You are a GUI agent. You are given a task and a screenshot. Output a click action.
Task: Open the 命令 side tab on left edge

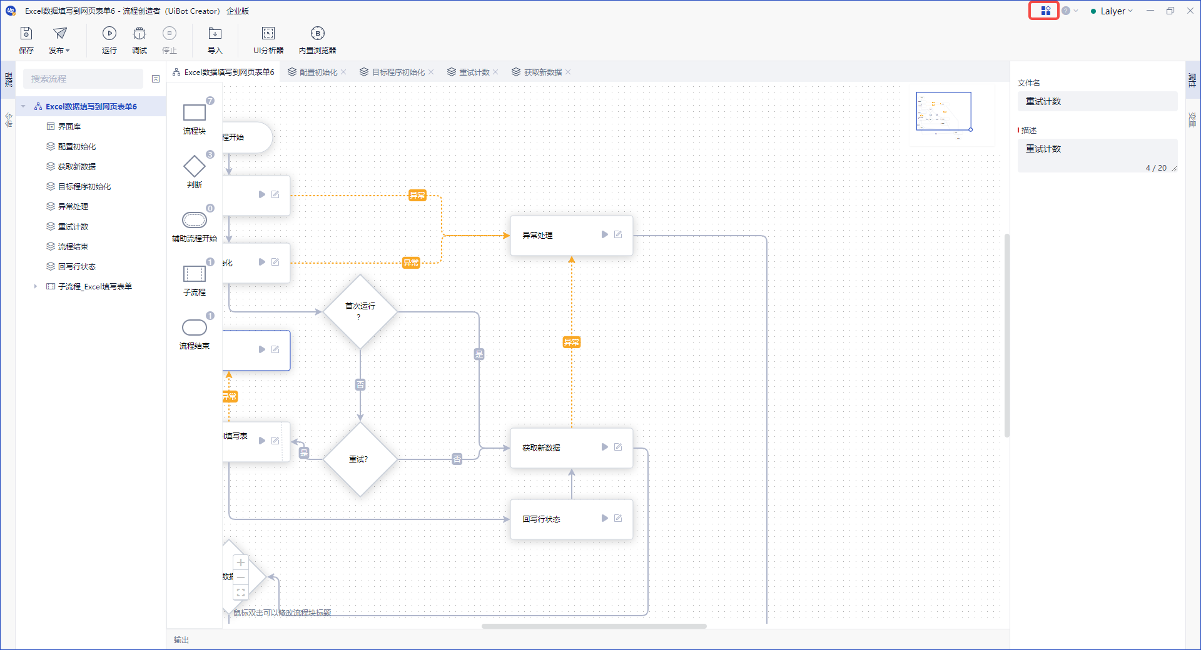pyautogui.click(x=8, y=119)
